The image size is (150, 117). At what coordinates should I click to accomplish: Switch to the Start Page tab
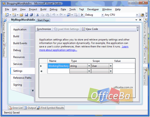[43, 20]
